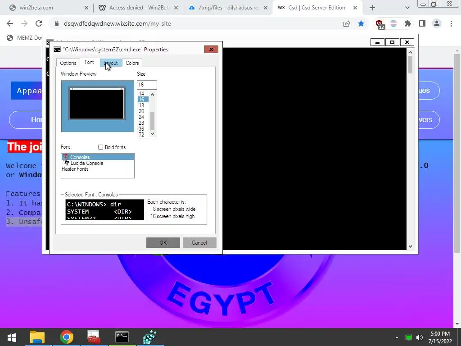Click the font Size input field
Viewport: 461px width, 346px height.
[147, 85]
